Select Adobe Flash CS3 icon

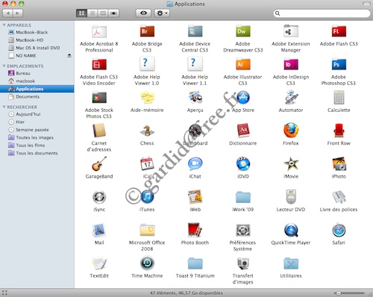point(339,31)
